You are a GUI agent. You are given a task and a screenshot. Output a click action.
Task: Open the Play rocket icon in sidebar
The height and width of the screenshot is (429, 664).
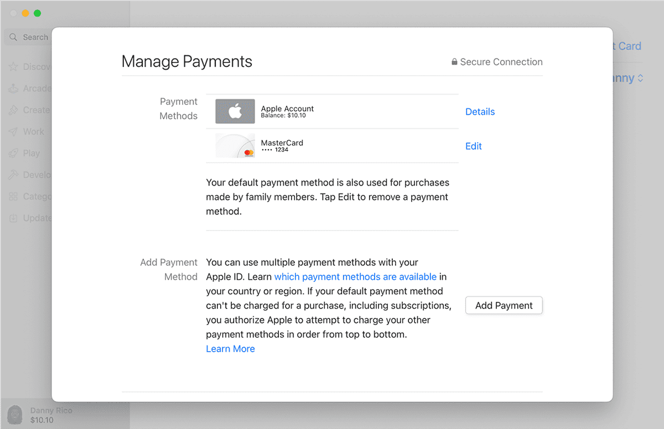pyautogui.click(x=13, y=153)
